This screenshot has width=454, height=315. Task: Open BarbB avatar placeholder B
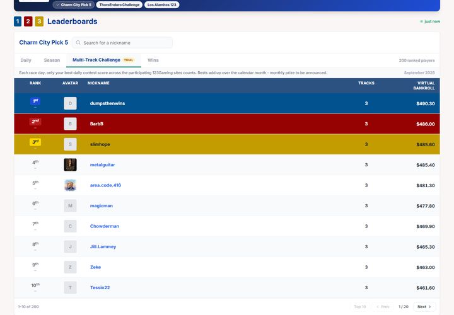pos(71,124)
